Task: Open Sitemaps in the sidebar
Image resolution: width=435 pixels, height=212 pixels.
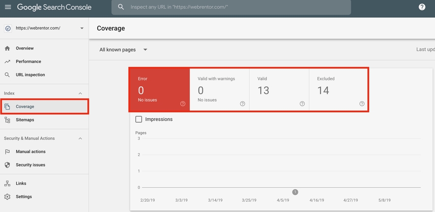Action: pyautogui.click(x=25, y=120)
